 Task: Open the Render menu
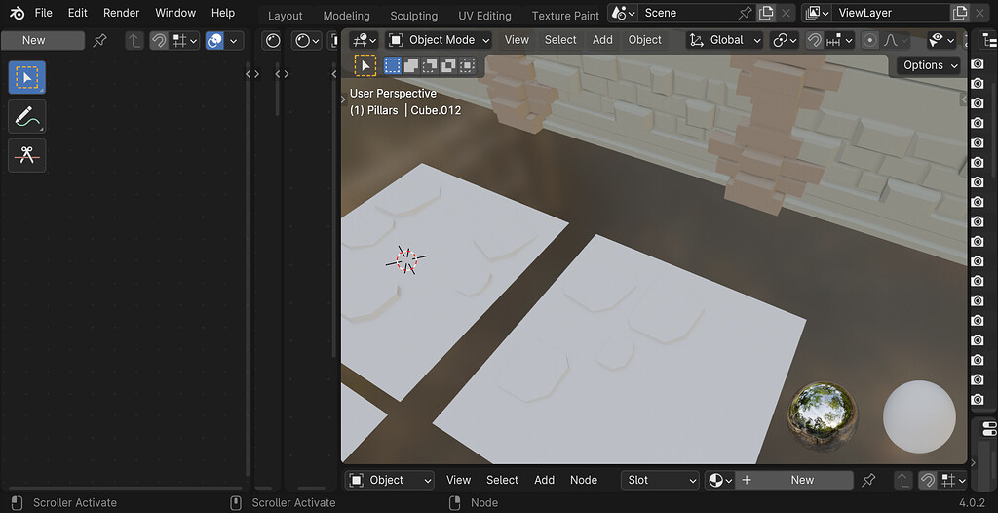click(122, 13)
